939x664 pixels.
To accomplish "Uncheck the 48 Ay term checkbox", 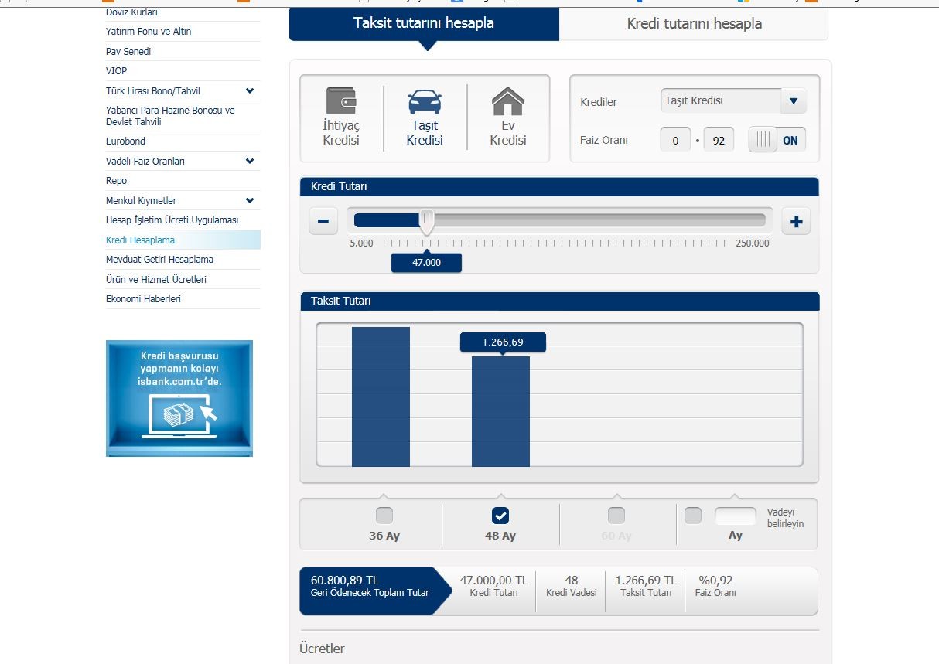I will coord(500,516).
